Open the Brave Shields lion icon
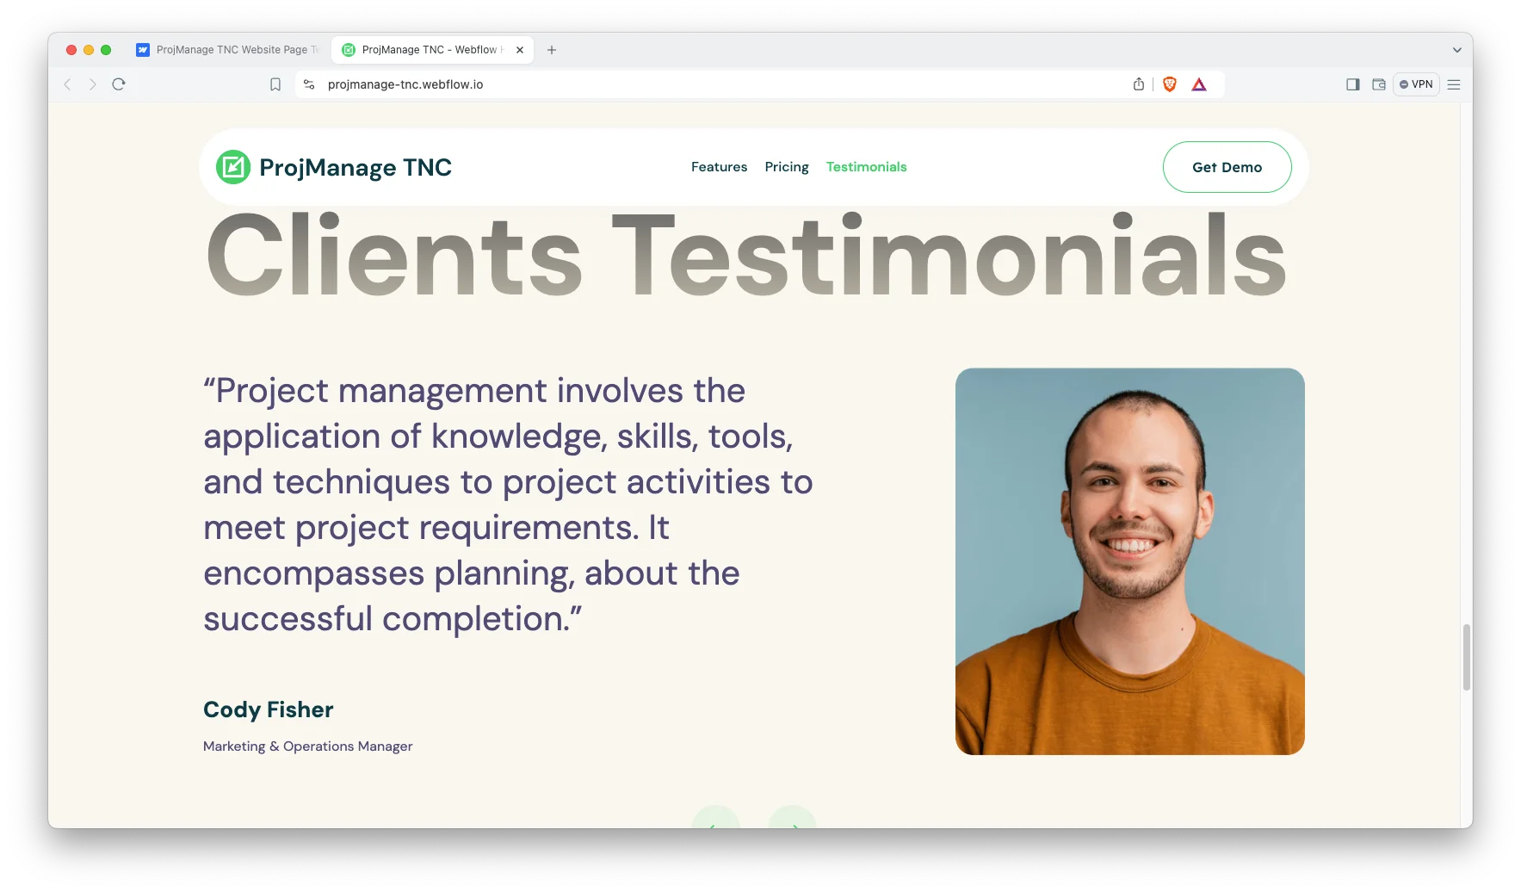Screen dimensions: 1521x892 point(1169,84)
